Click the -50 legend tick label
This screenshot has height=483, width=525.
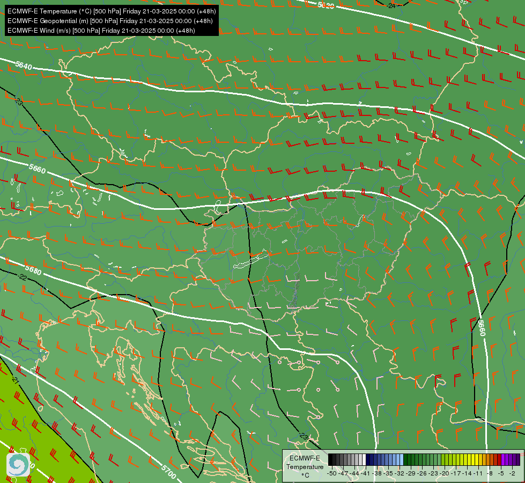(x=331, y=473)
